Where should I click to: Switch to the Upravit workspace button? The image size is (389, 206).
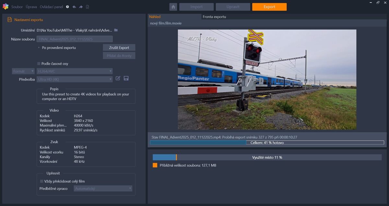click(233, 7)
